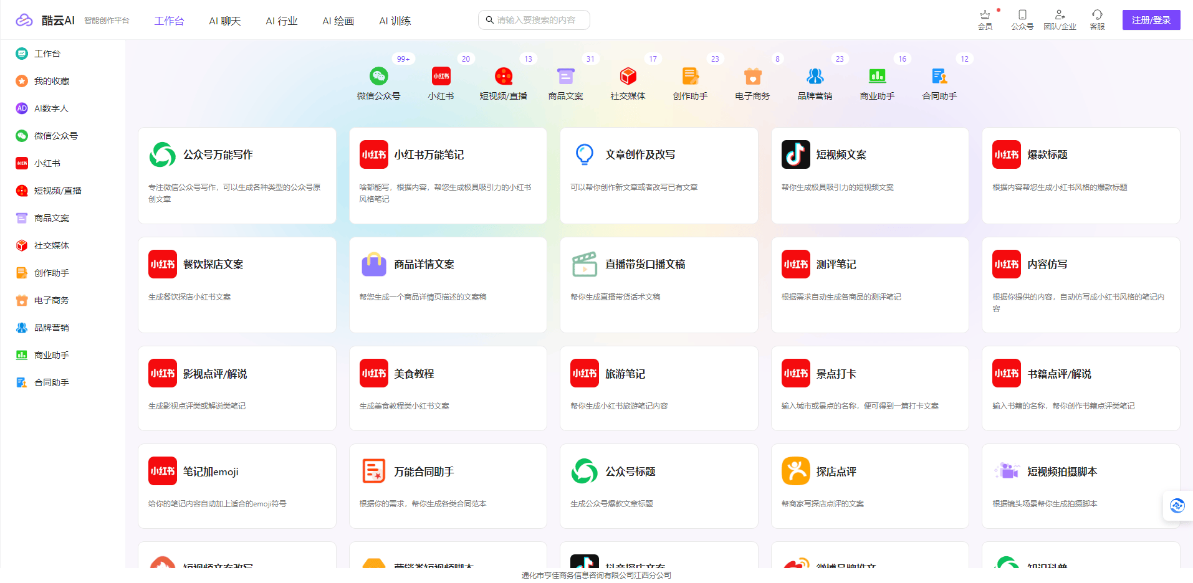This screenshot has width=1193, height=583.
Task: Select 我的收藏 in the sidebar
Action: click(x=52, y=81)
